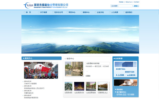Click the 搜索 search button
The image size is (159, 99).
click(136, 6)
